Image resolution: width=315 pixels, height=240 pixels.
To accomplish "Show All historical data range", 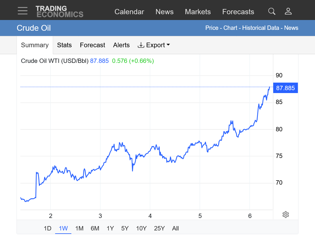I will [x=175, y=228].
